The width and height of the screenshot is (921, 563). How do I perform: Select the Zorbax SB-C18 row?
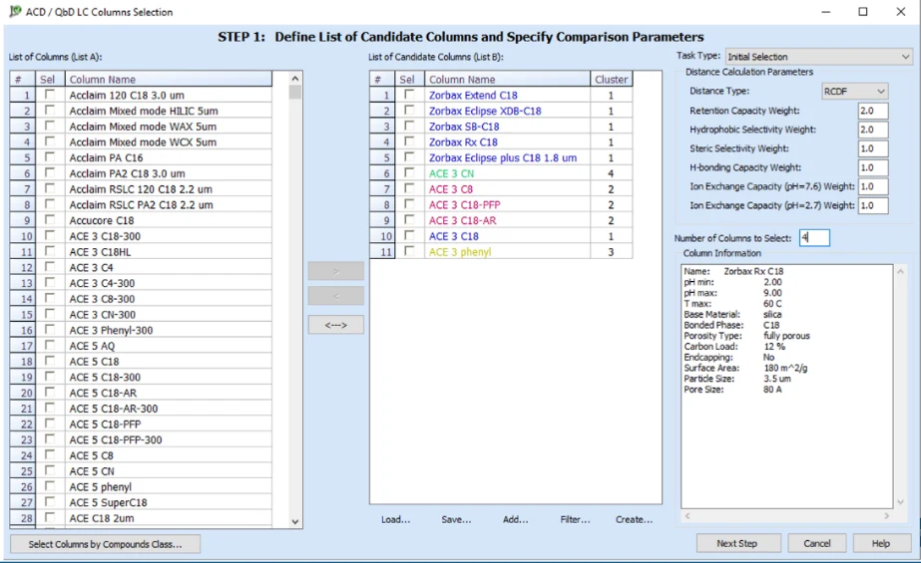click(501, 127)
